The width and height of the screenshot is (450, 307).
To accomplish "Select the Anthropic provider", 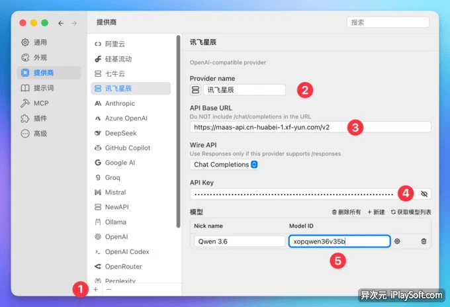I will click(x=131, y=103).
